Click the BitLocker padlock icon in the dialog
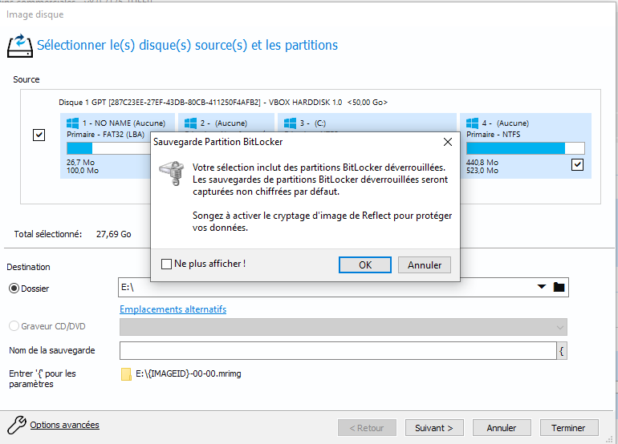This screenshot has height=444, width=618. coord(169,173)
